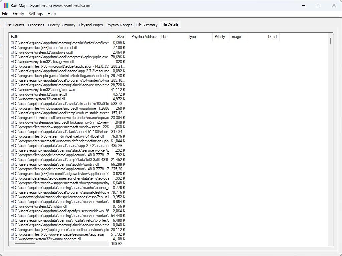This screenshot has height=256, width=342.
Task: Select the microsoft.windowsstore row
Action: click(x=62, y=127)
